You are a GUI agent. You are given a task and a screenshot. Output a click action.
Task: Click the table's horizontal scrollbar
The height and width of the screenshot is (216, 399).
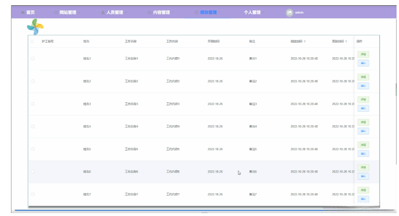coord(204,207)
